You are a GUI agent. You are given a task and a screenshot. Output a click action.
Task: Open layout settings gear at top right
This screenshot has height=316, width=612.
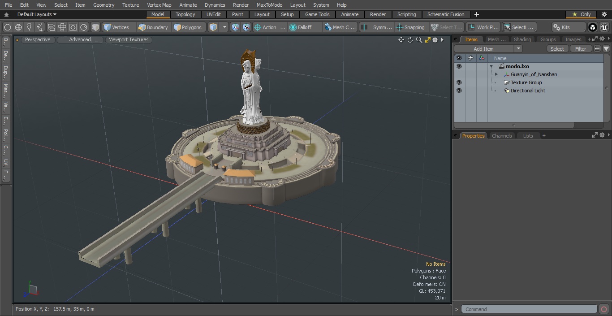[x=604, y=14]
